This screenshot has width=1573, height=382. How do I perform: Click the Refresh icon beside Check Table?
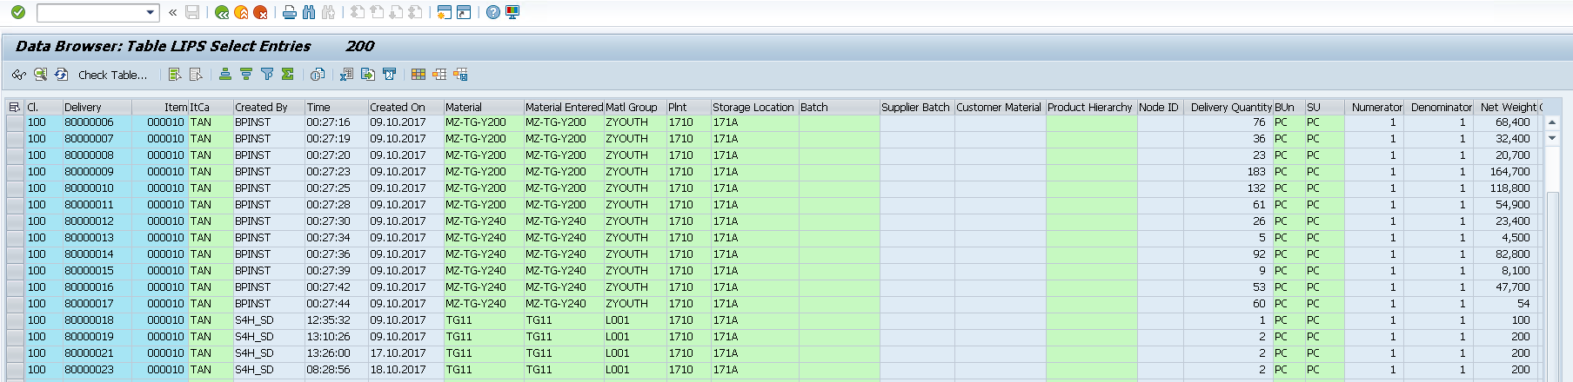click(61, 75)
